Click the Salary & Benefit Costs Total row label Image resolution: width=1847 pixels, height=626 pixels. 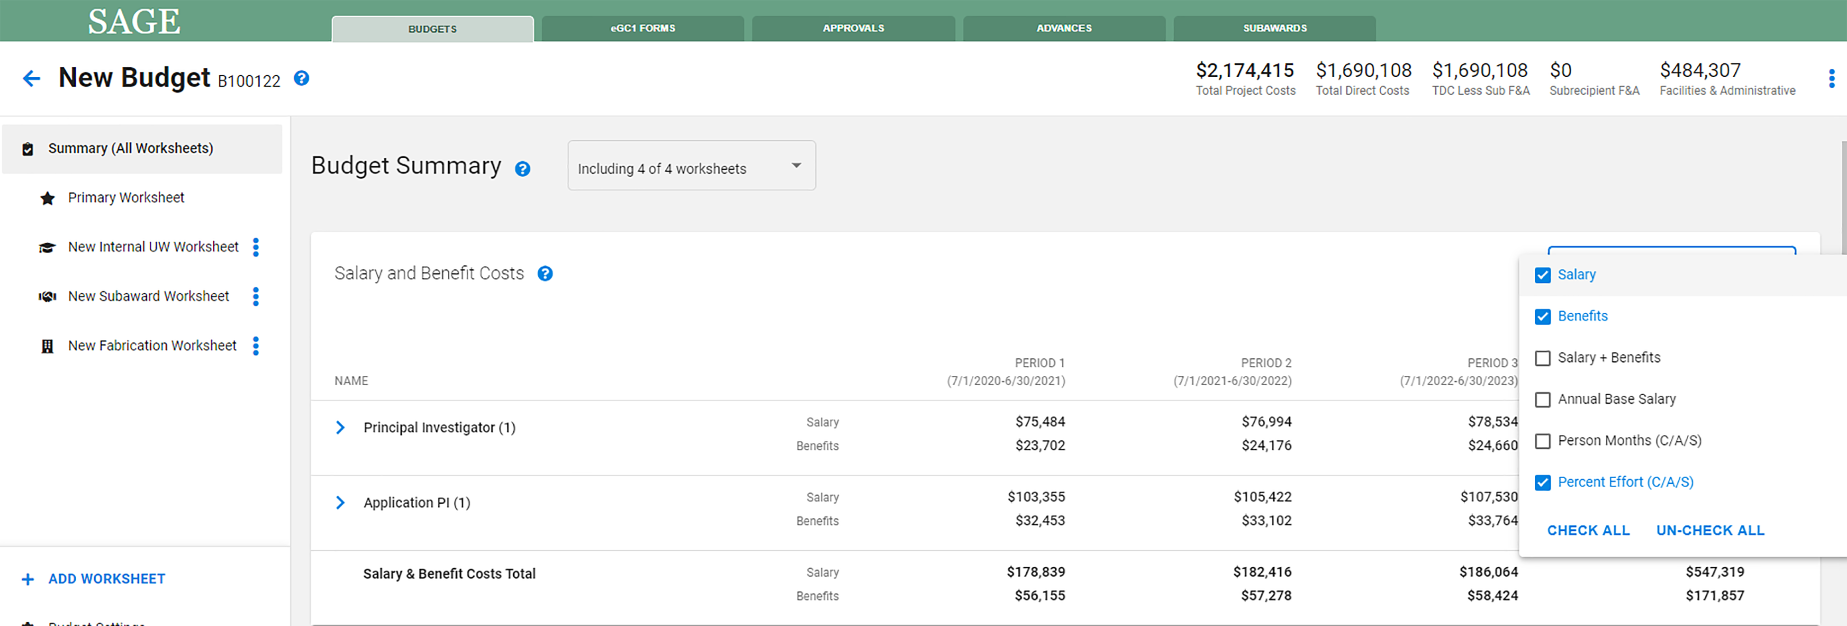(449, 574)
